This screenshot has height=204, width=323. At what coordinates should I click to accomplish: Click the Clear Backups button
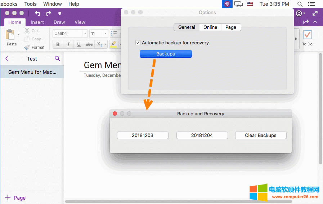[x=261, y=135]
